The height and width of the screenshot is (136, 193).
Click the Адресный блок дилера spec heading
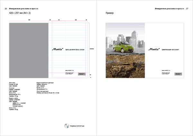tap(45, 83)
